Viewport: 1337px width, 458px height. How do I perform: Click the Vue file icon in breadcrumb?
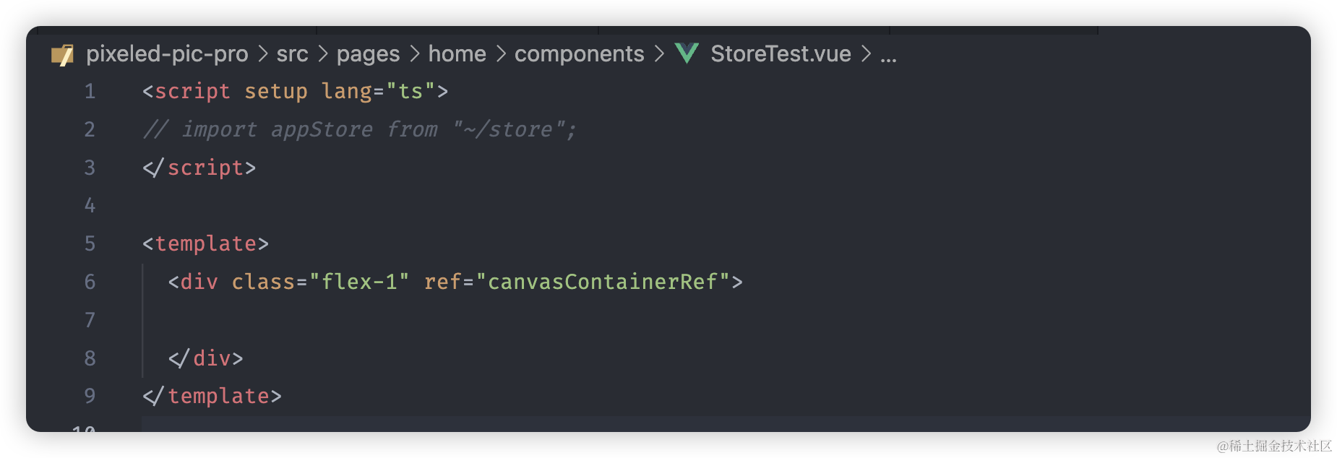[x=687, y=53]
